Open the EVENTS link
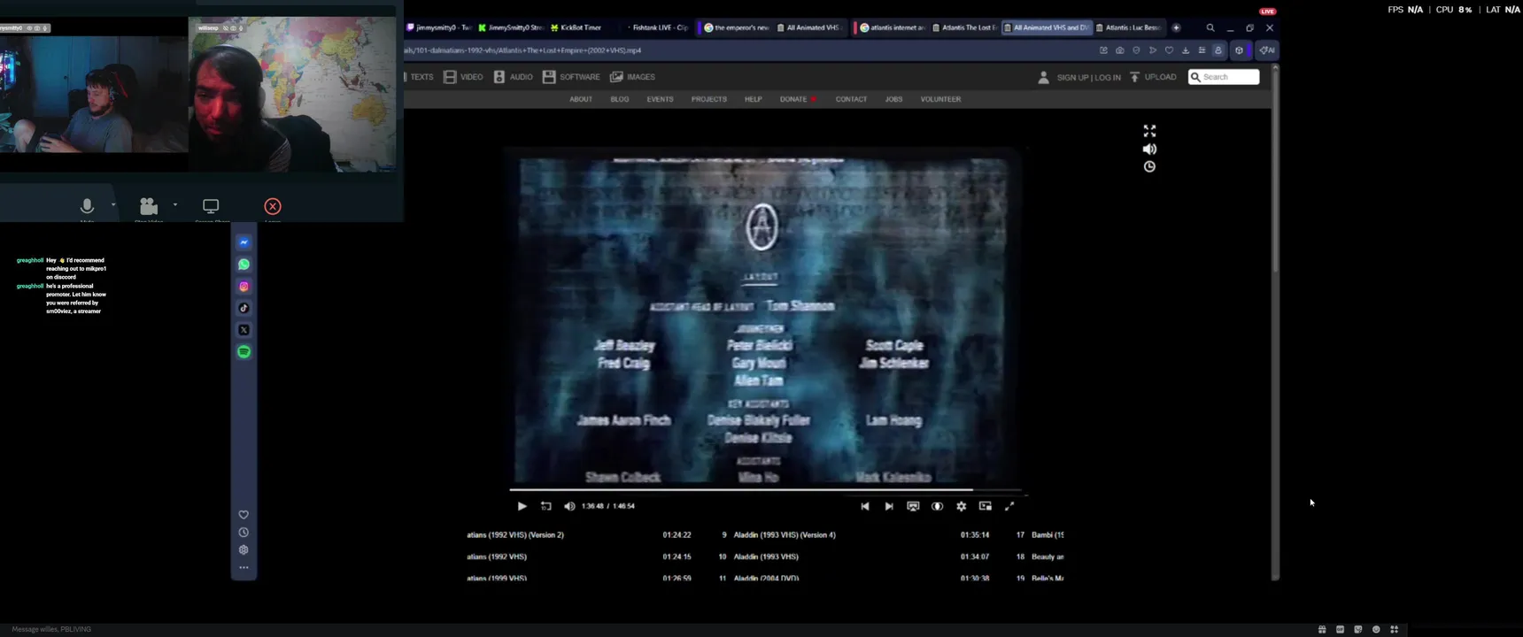1523x637 pixels. coord(660,99)
